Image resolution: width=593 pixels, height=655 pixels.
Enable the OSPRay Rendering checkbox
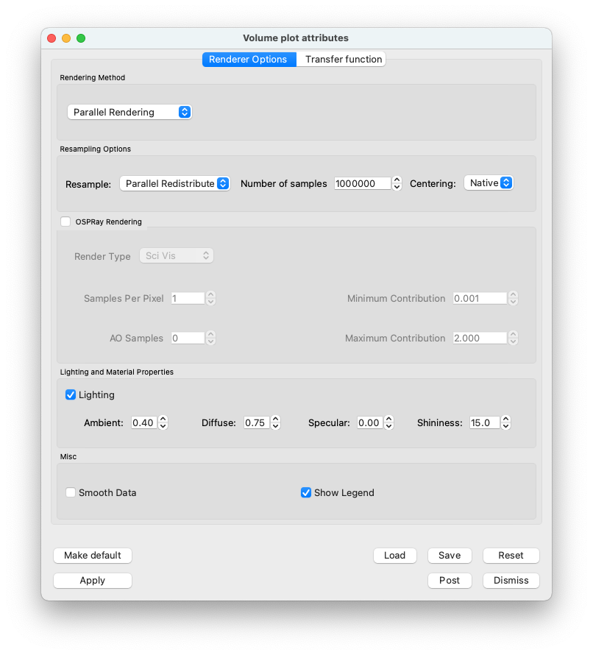click(65, 222)
